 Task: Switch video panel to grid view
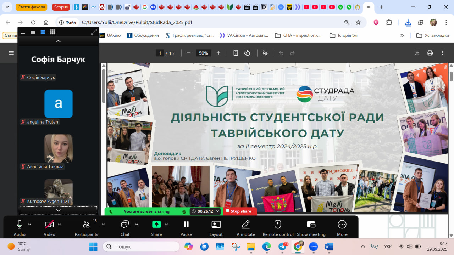pyautogui.click(x=53, y=32)
